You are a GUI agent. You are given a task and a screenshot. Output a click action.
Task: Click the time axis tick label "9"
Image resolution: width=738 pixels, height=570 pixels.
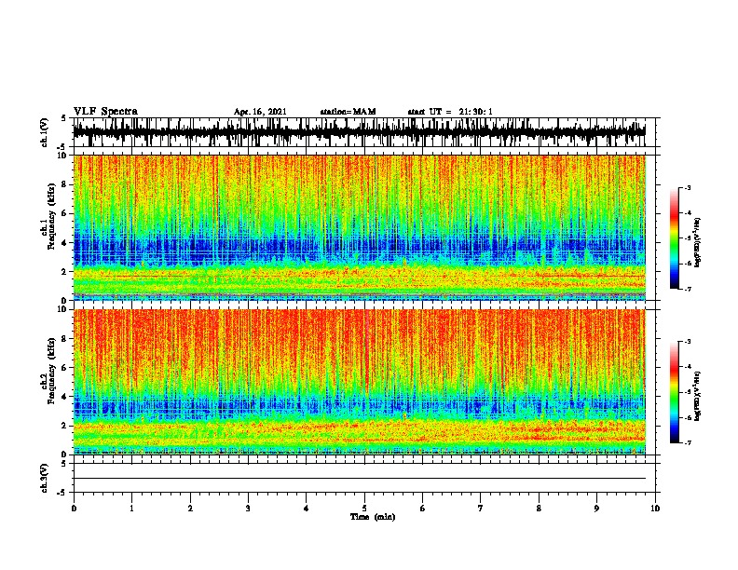(596, 509)
